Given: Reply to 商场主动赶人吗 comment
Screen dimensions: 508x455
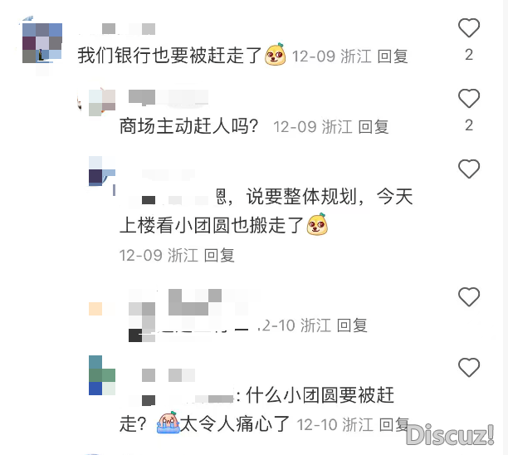Looking at the screenshot, I should click(x=374, y=126).
